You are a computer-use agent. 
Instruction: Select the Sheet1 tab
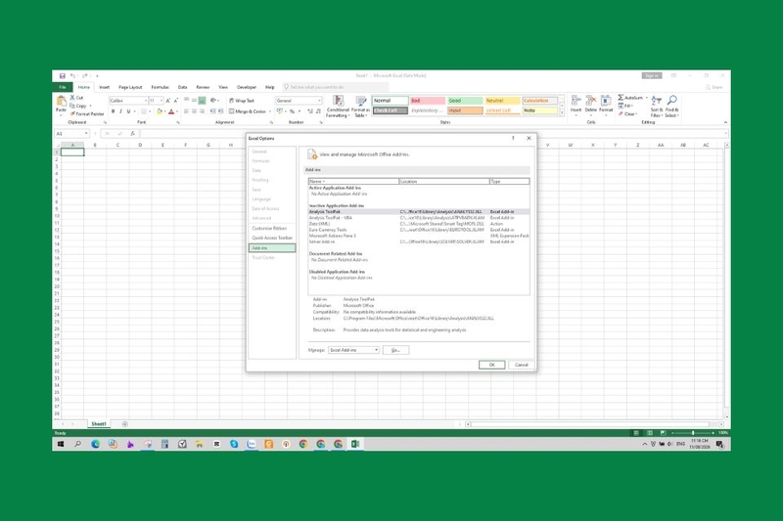click(x=99, y=424)
